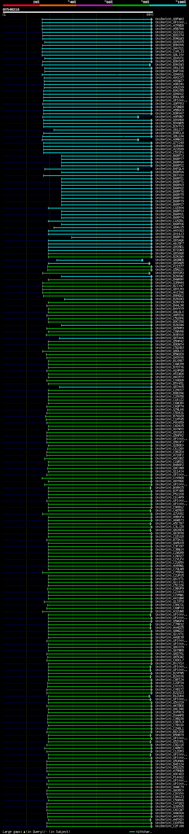Click hit label UniRef100_Q7Y248
The image size is (189, 834).
coord(169,143)
